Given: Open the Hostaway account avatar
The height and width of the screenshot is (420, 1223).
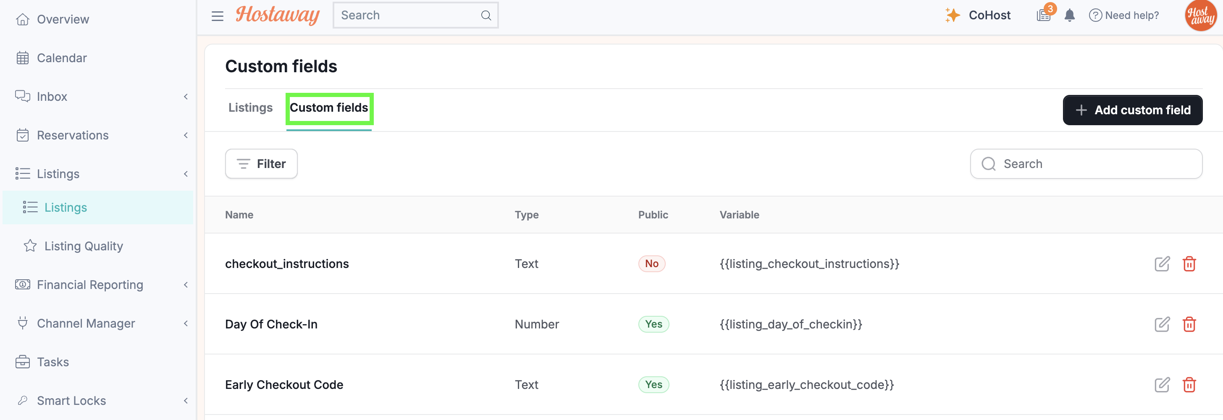Looking at the screenshot, I should click(1201, 15).
